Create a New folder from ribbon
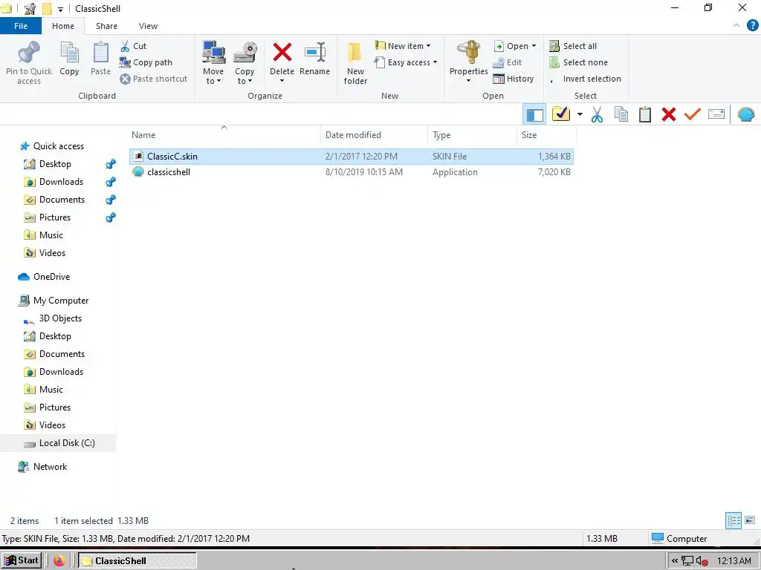This screenshot has width=761, height=570. pos(355,63)
